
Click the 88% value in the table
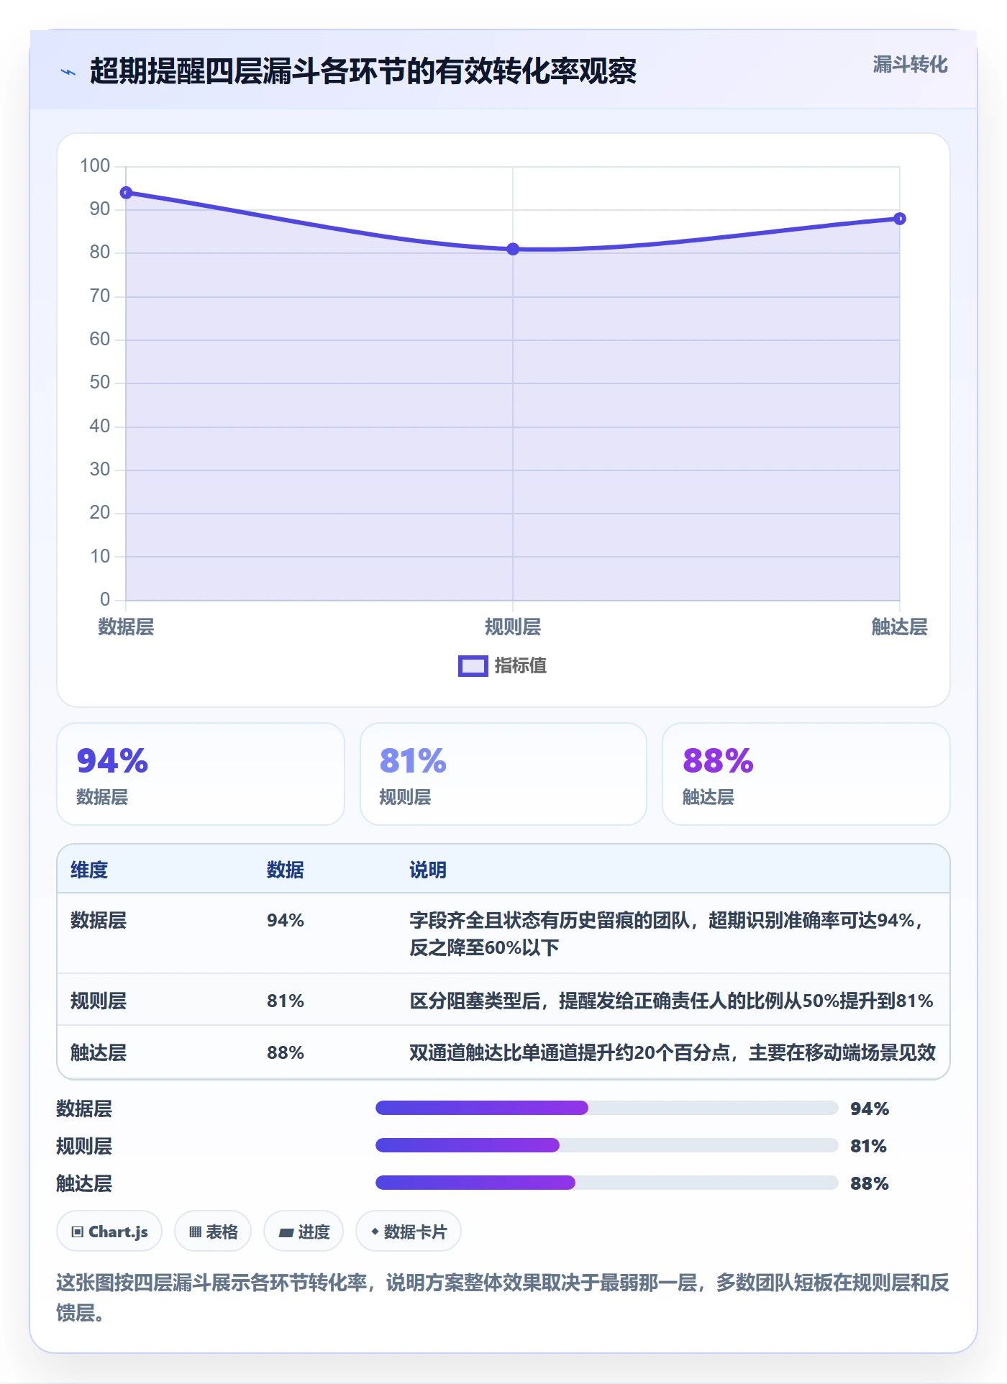286,1052
